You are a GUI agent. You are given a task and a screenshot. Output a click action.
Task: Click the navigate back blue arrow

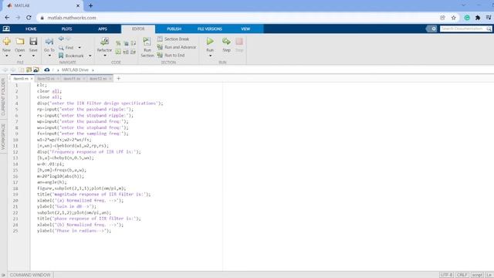click(61, 39)
